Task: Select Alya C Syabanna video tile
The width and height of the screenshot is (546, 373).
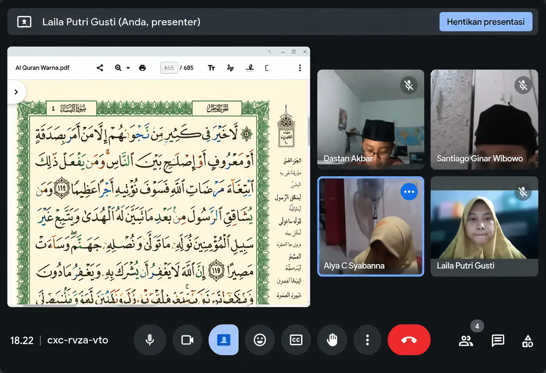Action: point(370,226)
